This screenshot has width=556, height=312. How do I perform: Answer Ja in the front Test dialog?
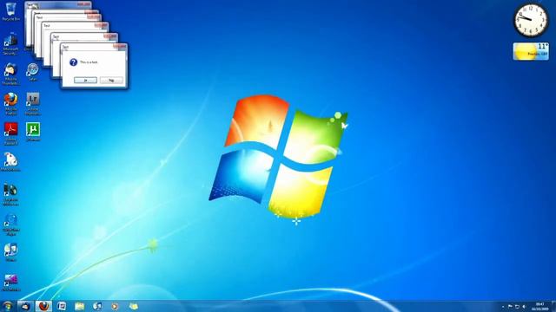85,81
